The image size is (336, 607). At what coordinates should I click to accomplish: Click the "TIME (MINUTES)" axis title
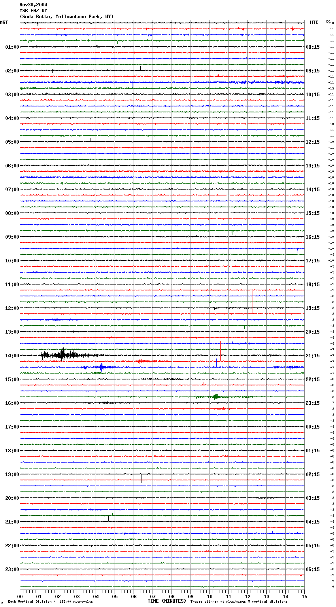click(x=167, y=601)
